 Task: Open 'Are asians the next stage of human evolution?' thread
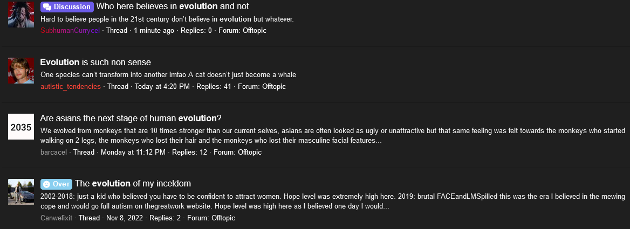131,119
